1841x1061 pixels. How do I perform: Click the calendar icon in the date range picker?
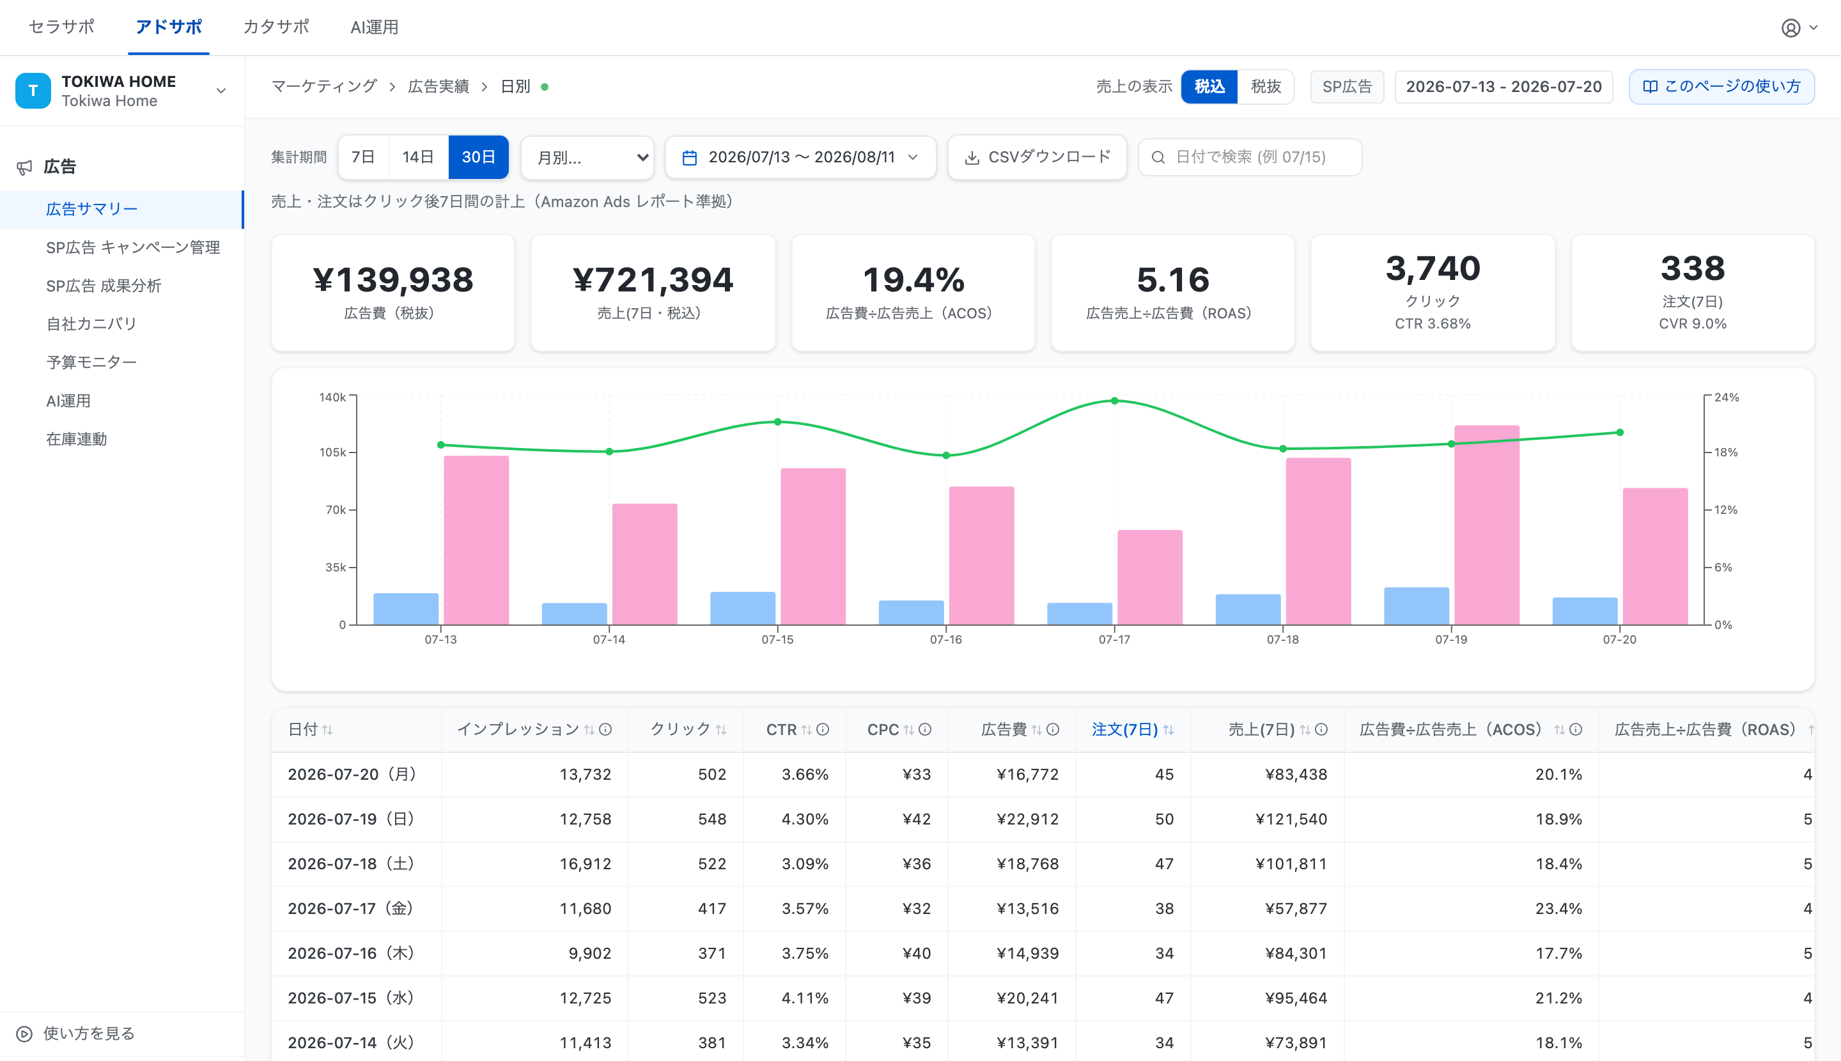(690, 157)
